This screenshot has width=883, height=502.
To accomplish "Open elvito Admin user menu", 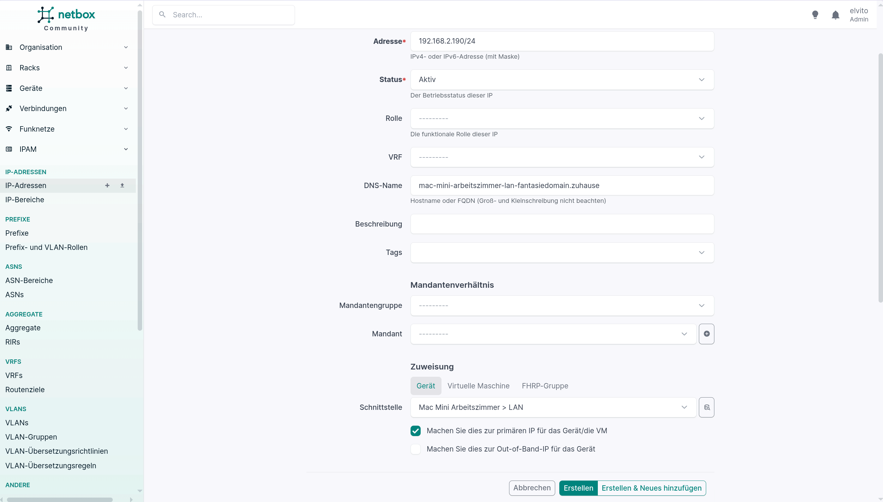I will 859,15.
